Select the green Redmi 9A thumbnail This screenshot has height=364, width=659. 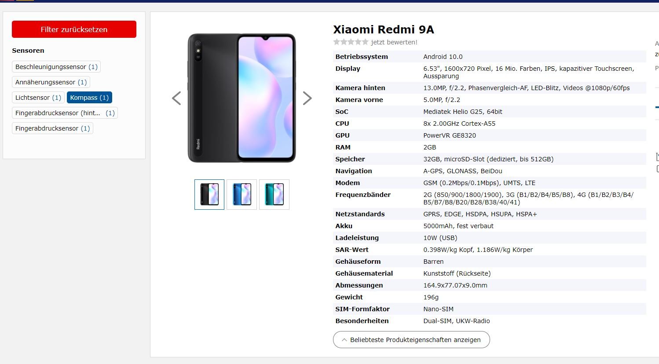[274, 194]
